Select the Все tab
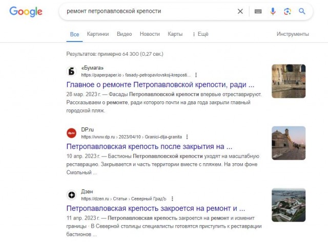 [x=74, y=34]
